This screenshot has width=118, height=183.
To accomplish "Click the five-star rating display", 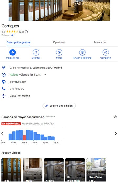I will click(x=12, y=31).
